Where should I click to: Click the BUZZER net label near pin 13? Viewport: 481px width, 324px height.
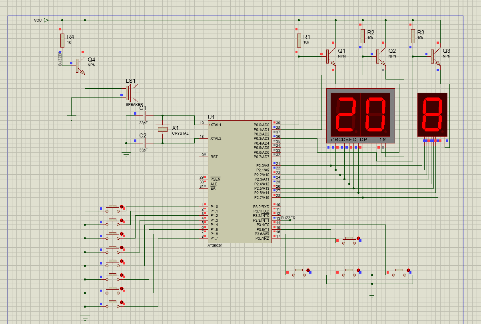tap(288, 218)
